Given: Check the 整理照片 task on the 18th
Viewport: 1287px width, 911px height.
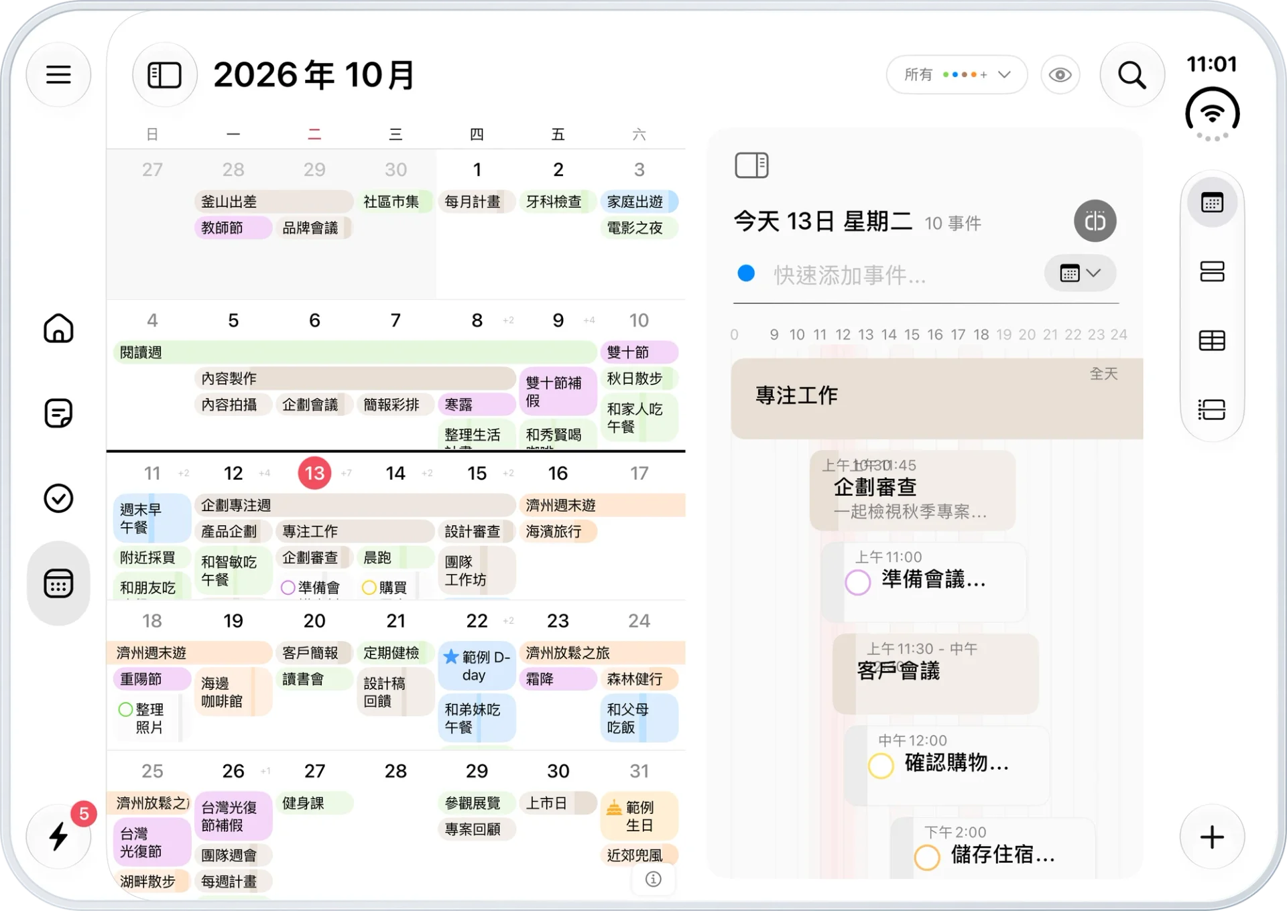Looking at the screenshot, I should (125, 709).
